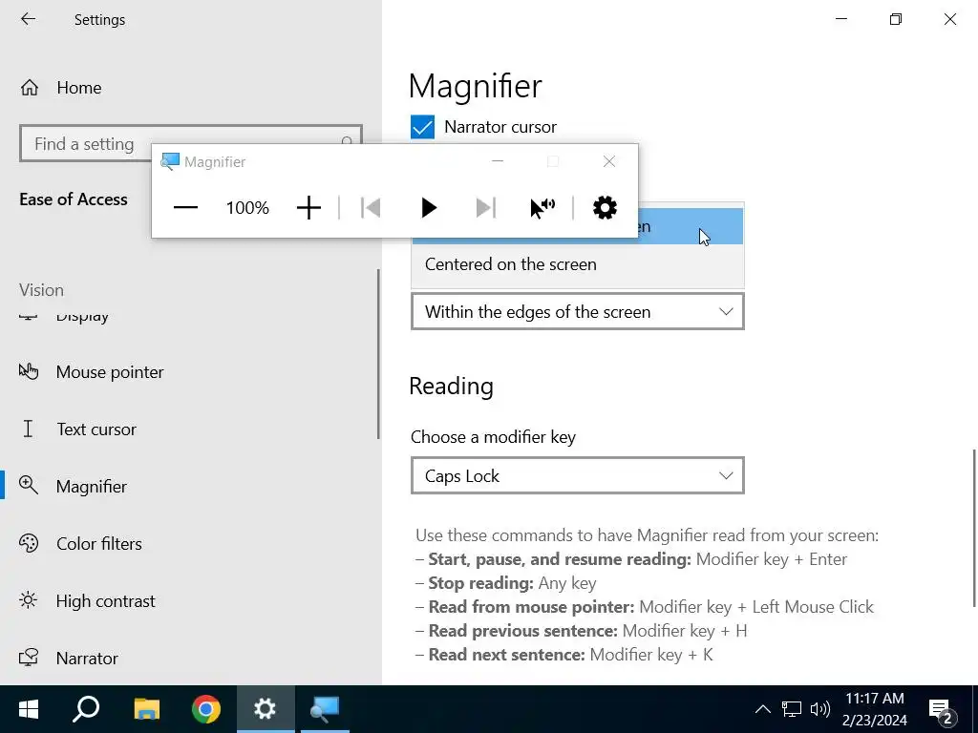Open the network tray icon

coord(792,709)
